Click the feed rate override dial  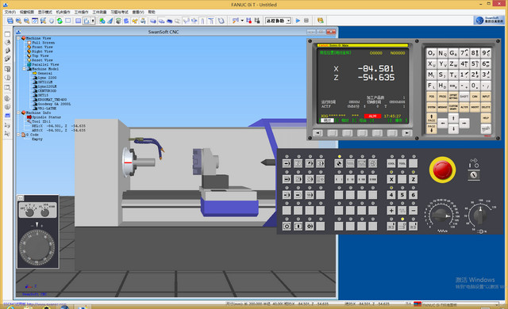(441, 215)
